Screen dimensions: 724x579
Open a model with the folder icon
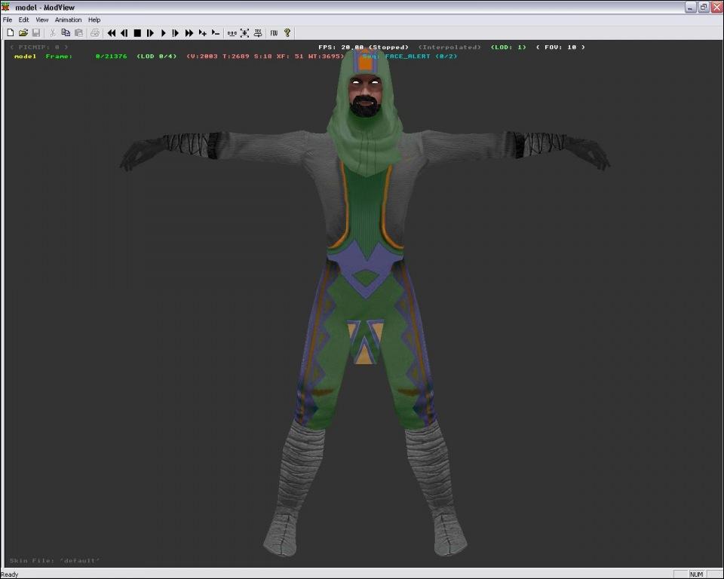tap(23, 33)
